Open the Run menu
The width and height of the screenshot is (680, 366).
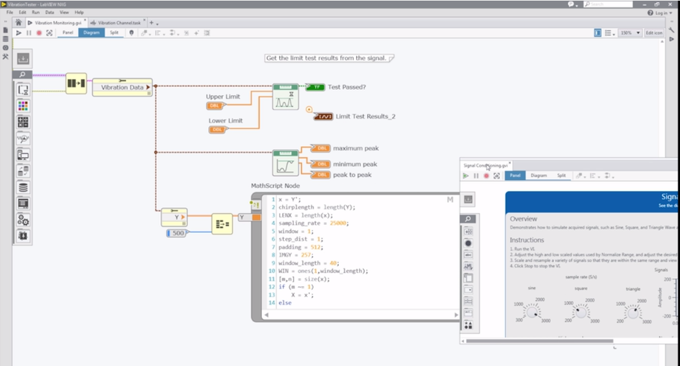(36, 12)
